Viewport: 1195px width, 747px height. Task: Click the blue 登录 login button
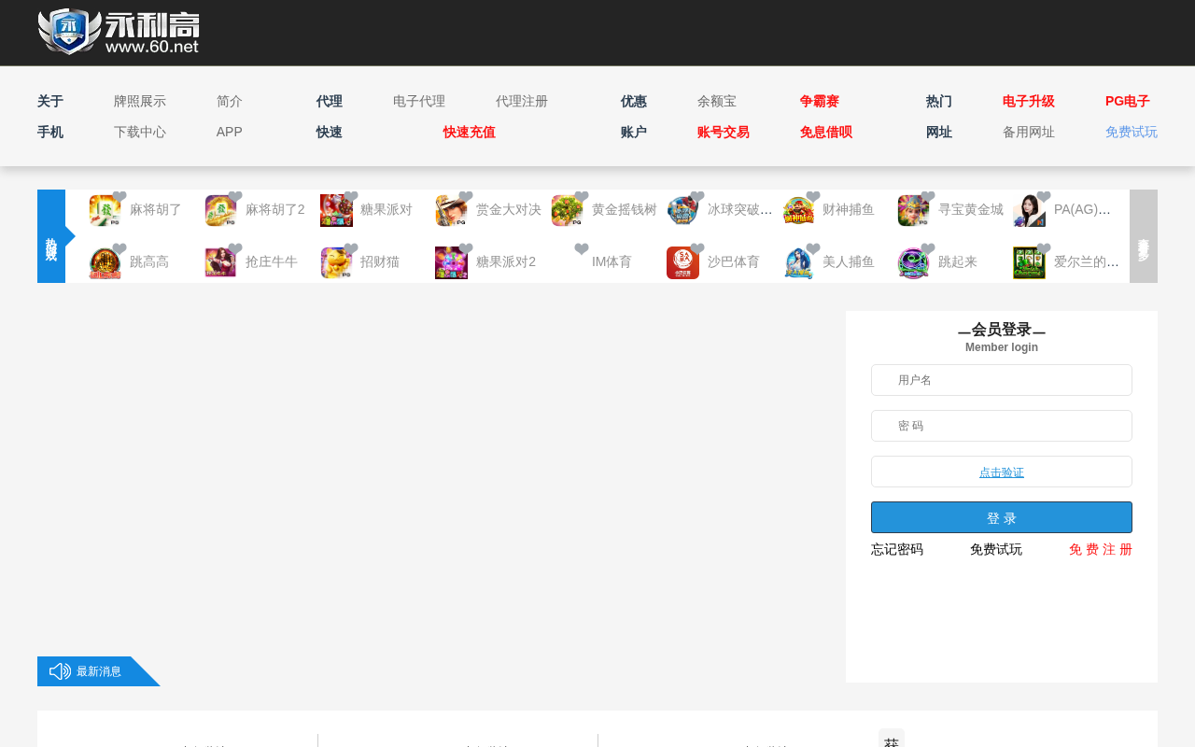[x=1002, y=517]
